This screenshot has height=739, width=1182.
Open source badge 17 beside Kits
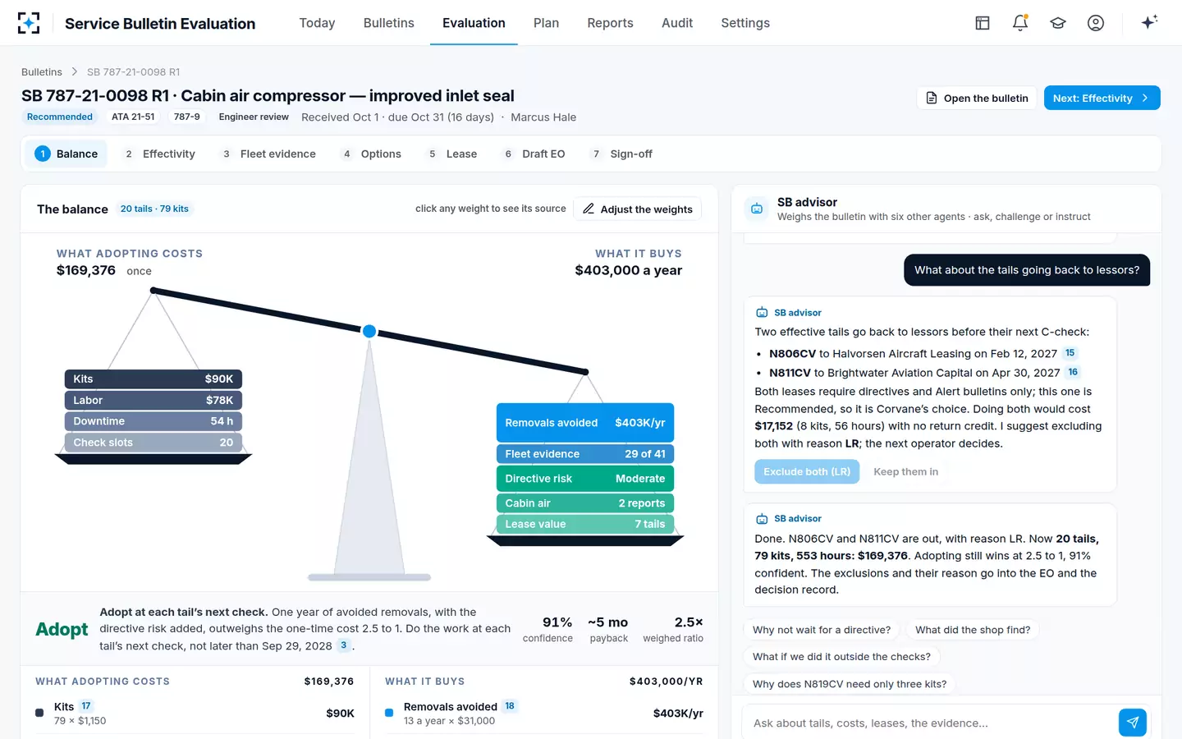86,706
